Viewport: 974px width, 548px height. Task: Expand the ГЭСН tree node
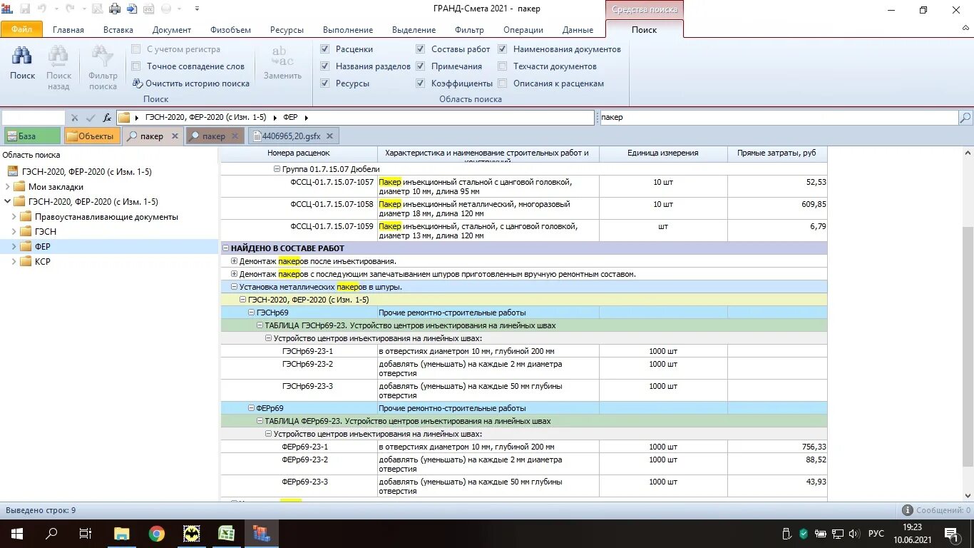coord(14,232)
